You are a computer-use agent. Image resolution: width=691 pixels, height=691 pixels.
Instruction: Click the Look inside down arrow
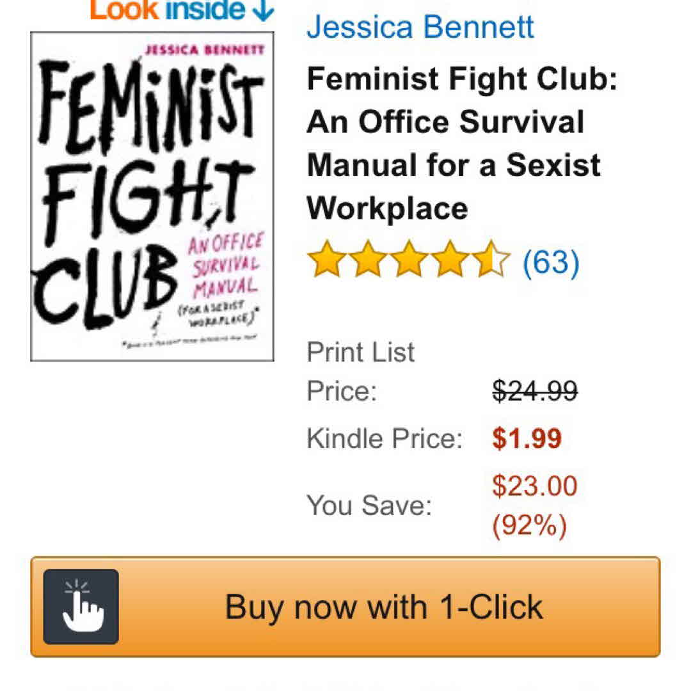pos(263,10)
